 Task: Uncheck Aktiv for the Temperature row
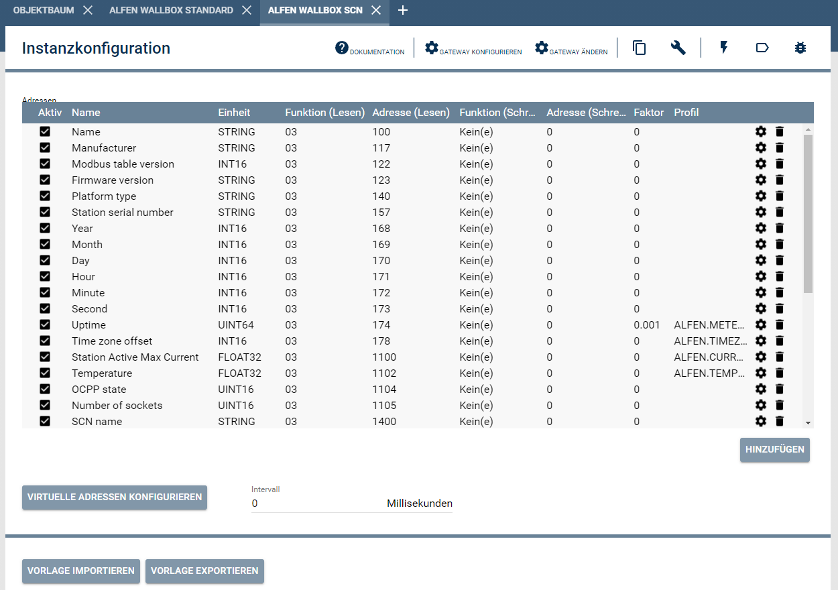45,373
